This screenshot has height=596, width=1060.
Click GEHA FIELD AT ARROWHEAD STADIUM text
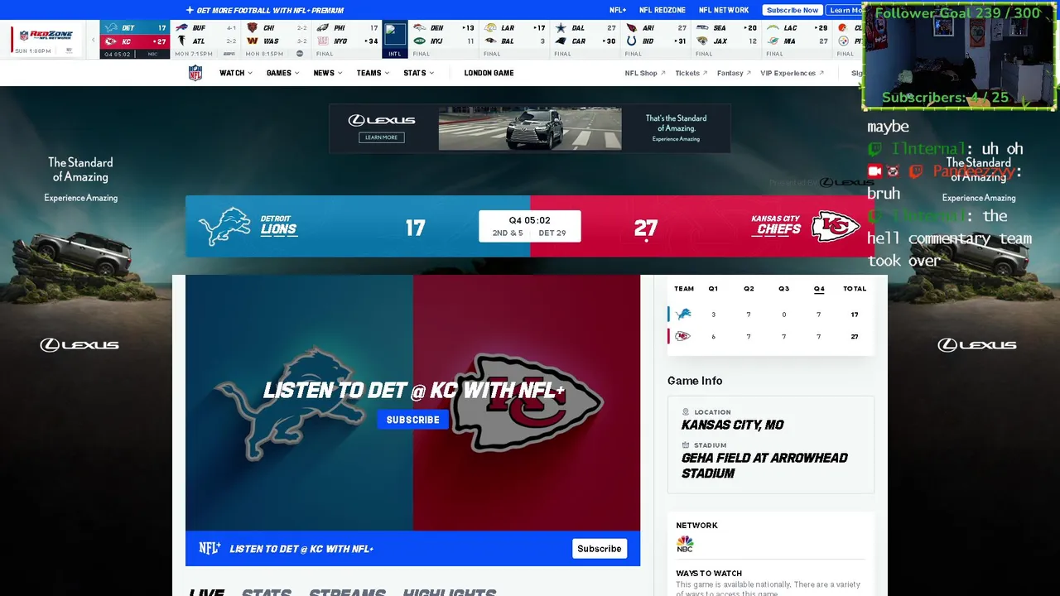[x=764, y=465]
